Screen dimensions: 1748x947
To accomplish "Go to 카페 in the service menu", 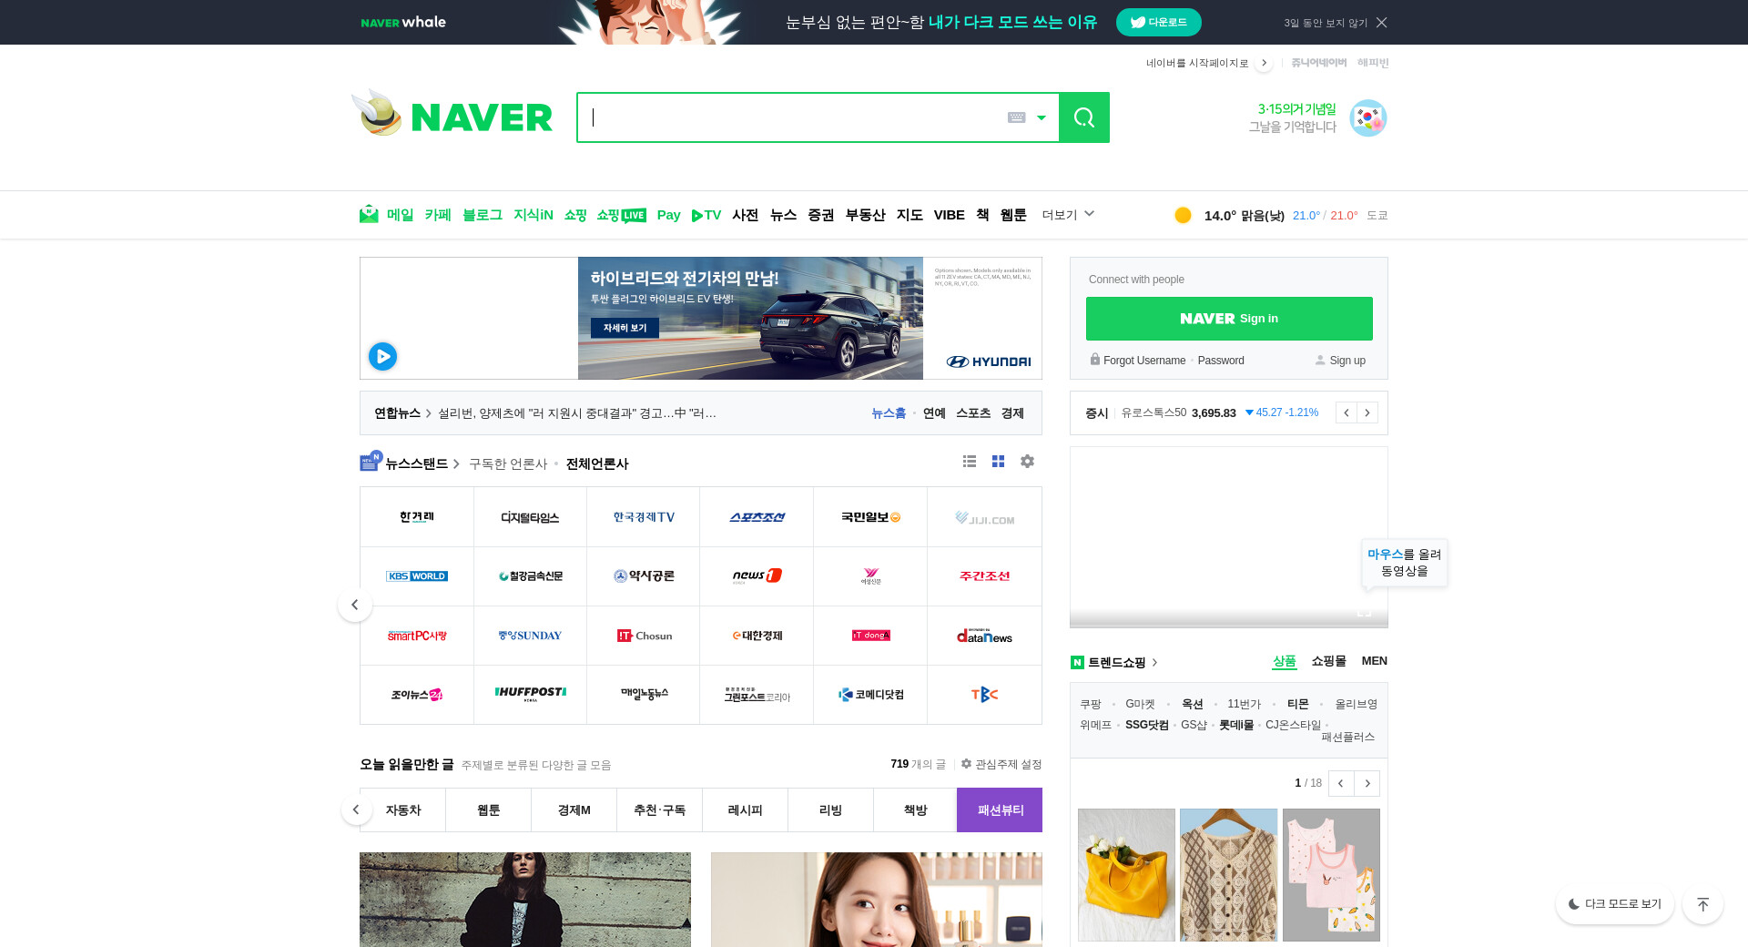I will [438, 215].
